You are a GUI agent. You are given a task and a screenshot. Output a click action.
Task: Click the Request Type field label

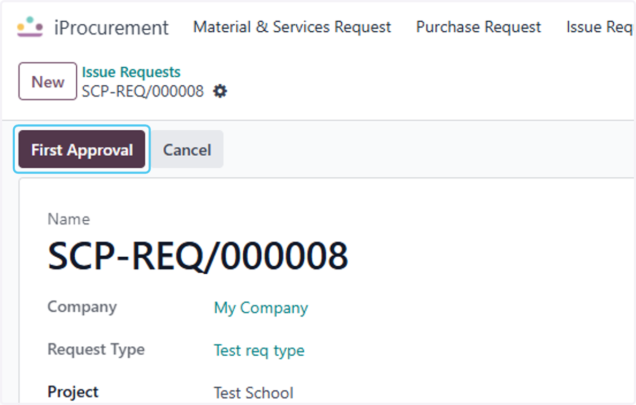point(96,349)
